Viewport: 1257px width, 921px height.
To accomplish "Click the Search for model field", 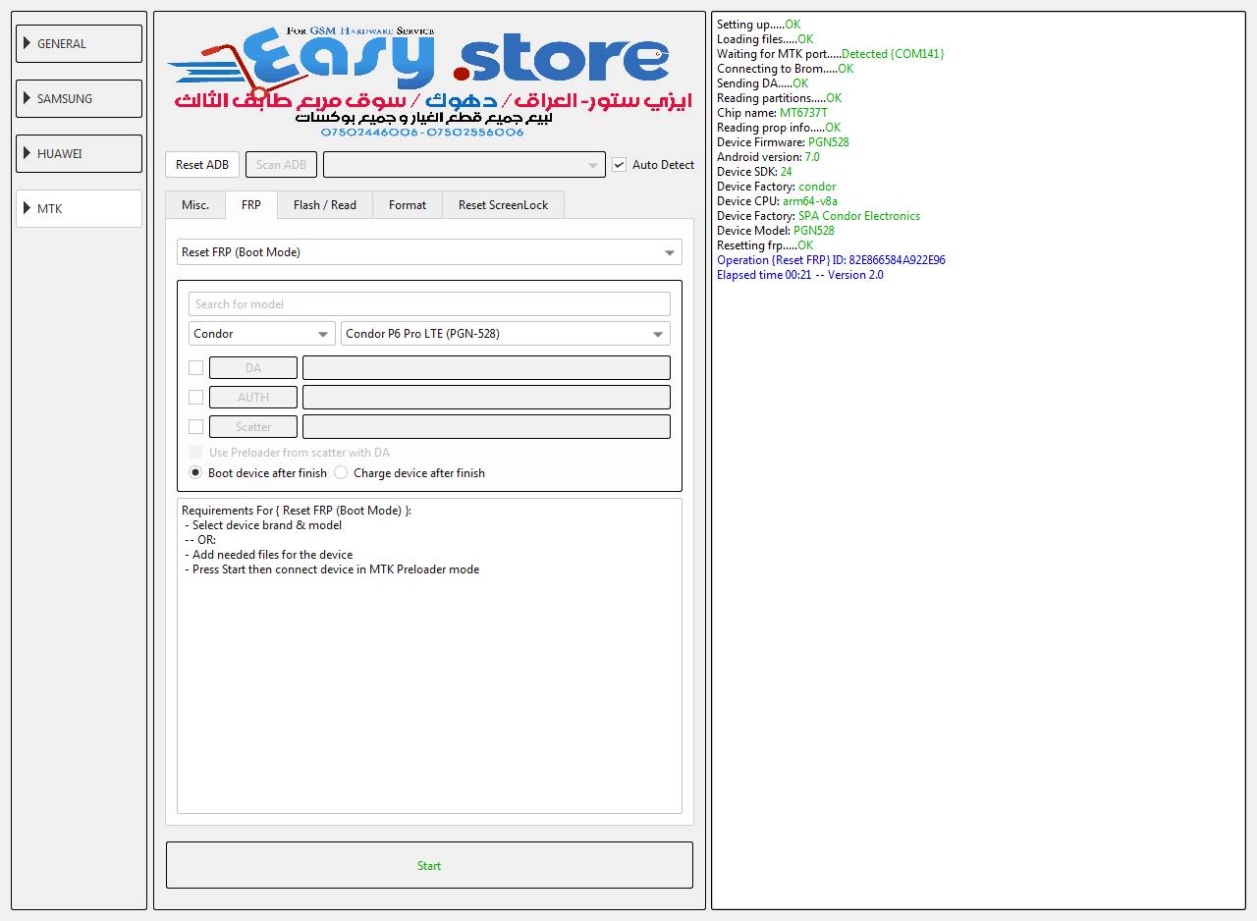I will (x=429, y=304).
